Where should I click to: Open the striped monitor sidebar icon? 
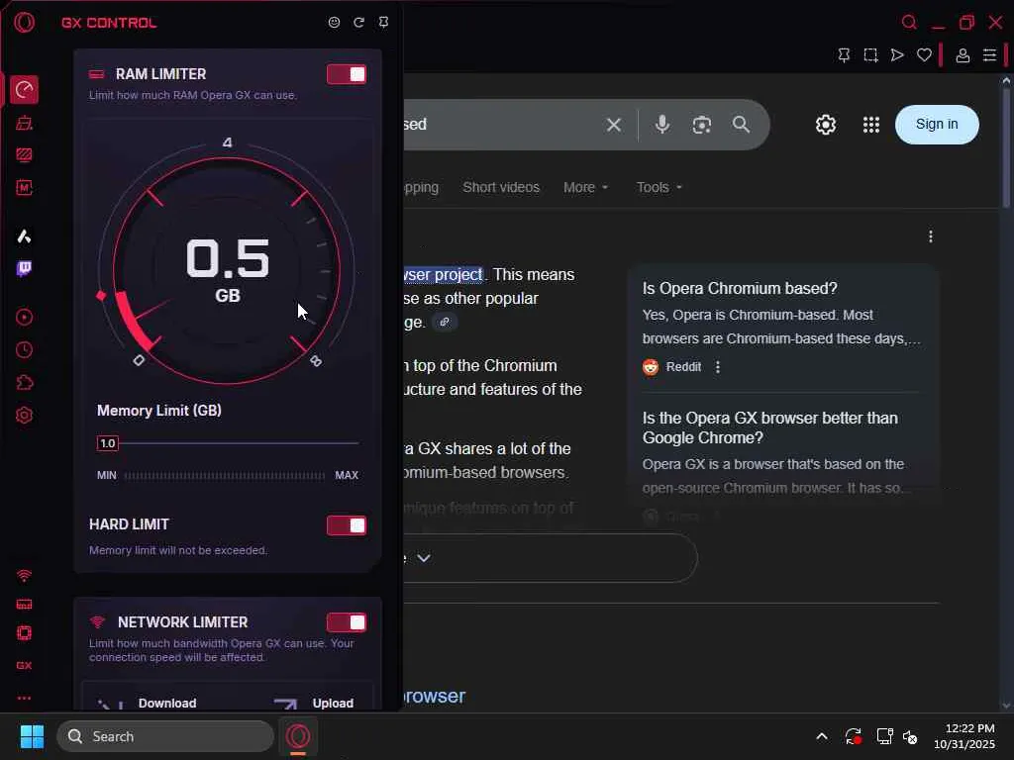click(24, 155)
